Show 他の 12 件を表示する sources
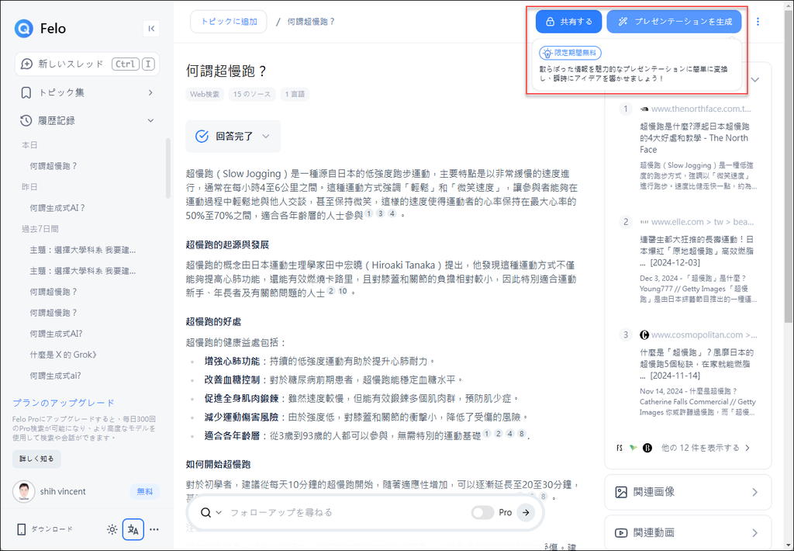Screen dimensions: 794x551 706,448
